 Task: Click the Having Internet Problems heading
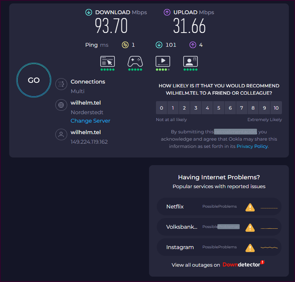pyautogui.click(x=219, y=177)
